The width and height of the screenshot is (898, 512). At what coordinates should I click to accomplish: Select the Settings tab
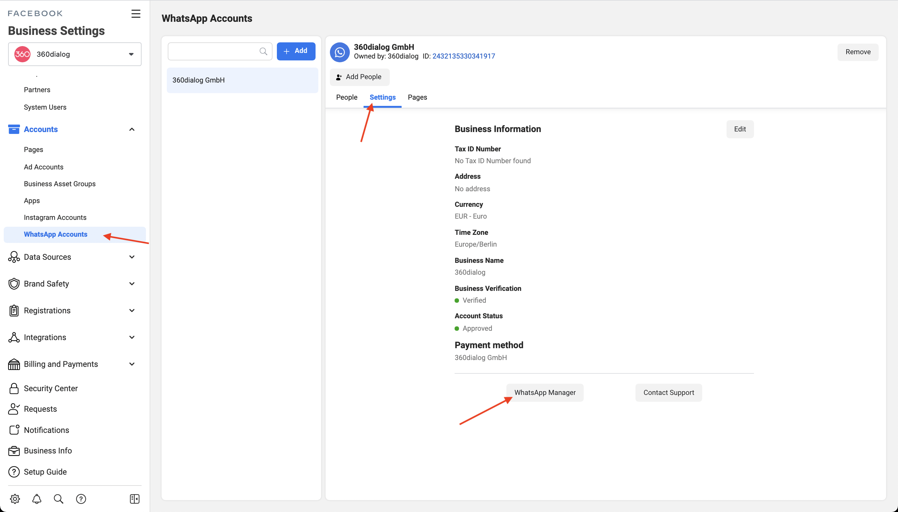click(x=382, y=97)
